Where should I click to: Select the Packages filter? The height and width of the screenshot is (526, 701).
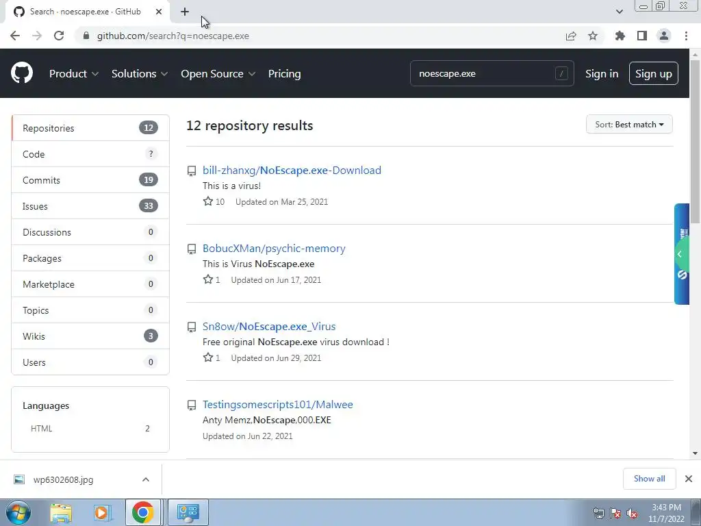[90, 258]
